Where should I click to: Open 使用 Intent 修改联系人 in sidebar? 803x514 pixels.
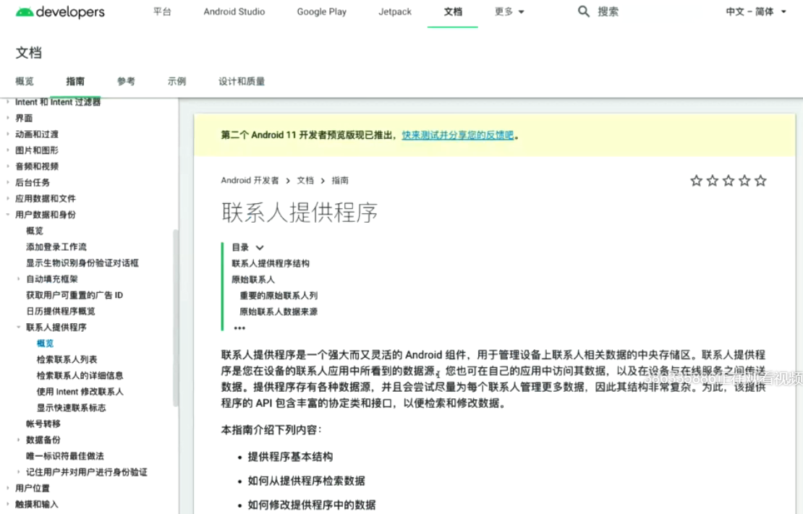coord(80,392)
